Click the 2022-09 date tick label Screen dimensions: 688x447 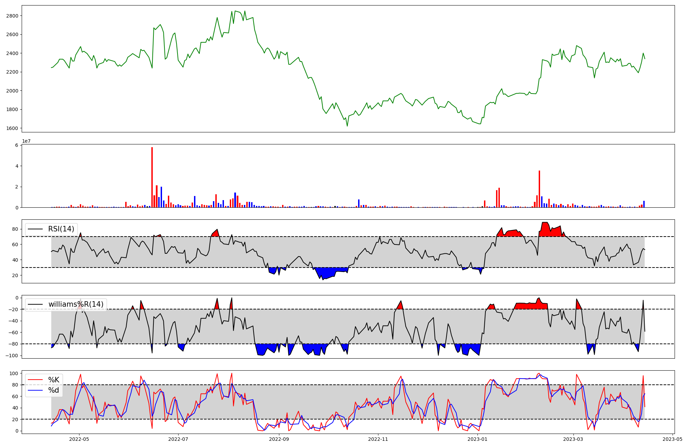[279, 439]
